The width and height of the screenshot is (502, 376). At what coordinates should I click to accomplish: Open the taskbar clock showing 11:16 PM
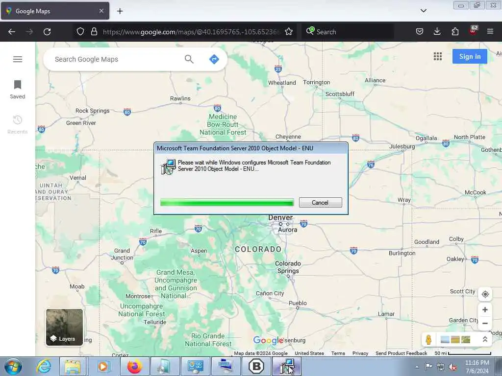pyautogui.click(x=477, y=367)
